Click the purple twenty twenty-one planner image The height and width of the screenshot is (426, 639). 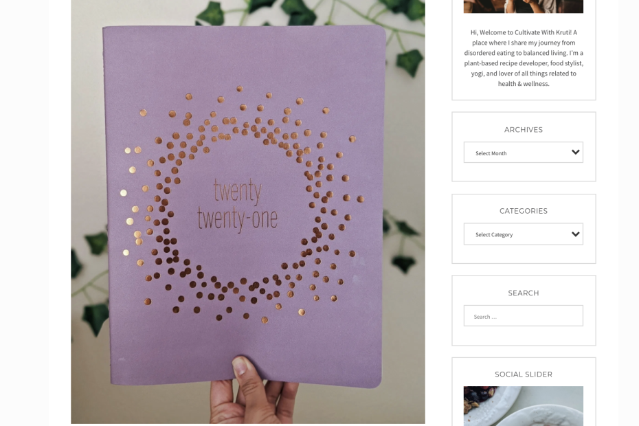(248, 212)
